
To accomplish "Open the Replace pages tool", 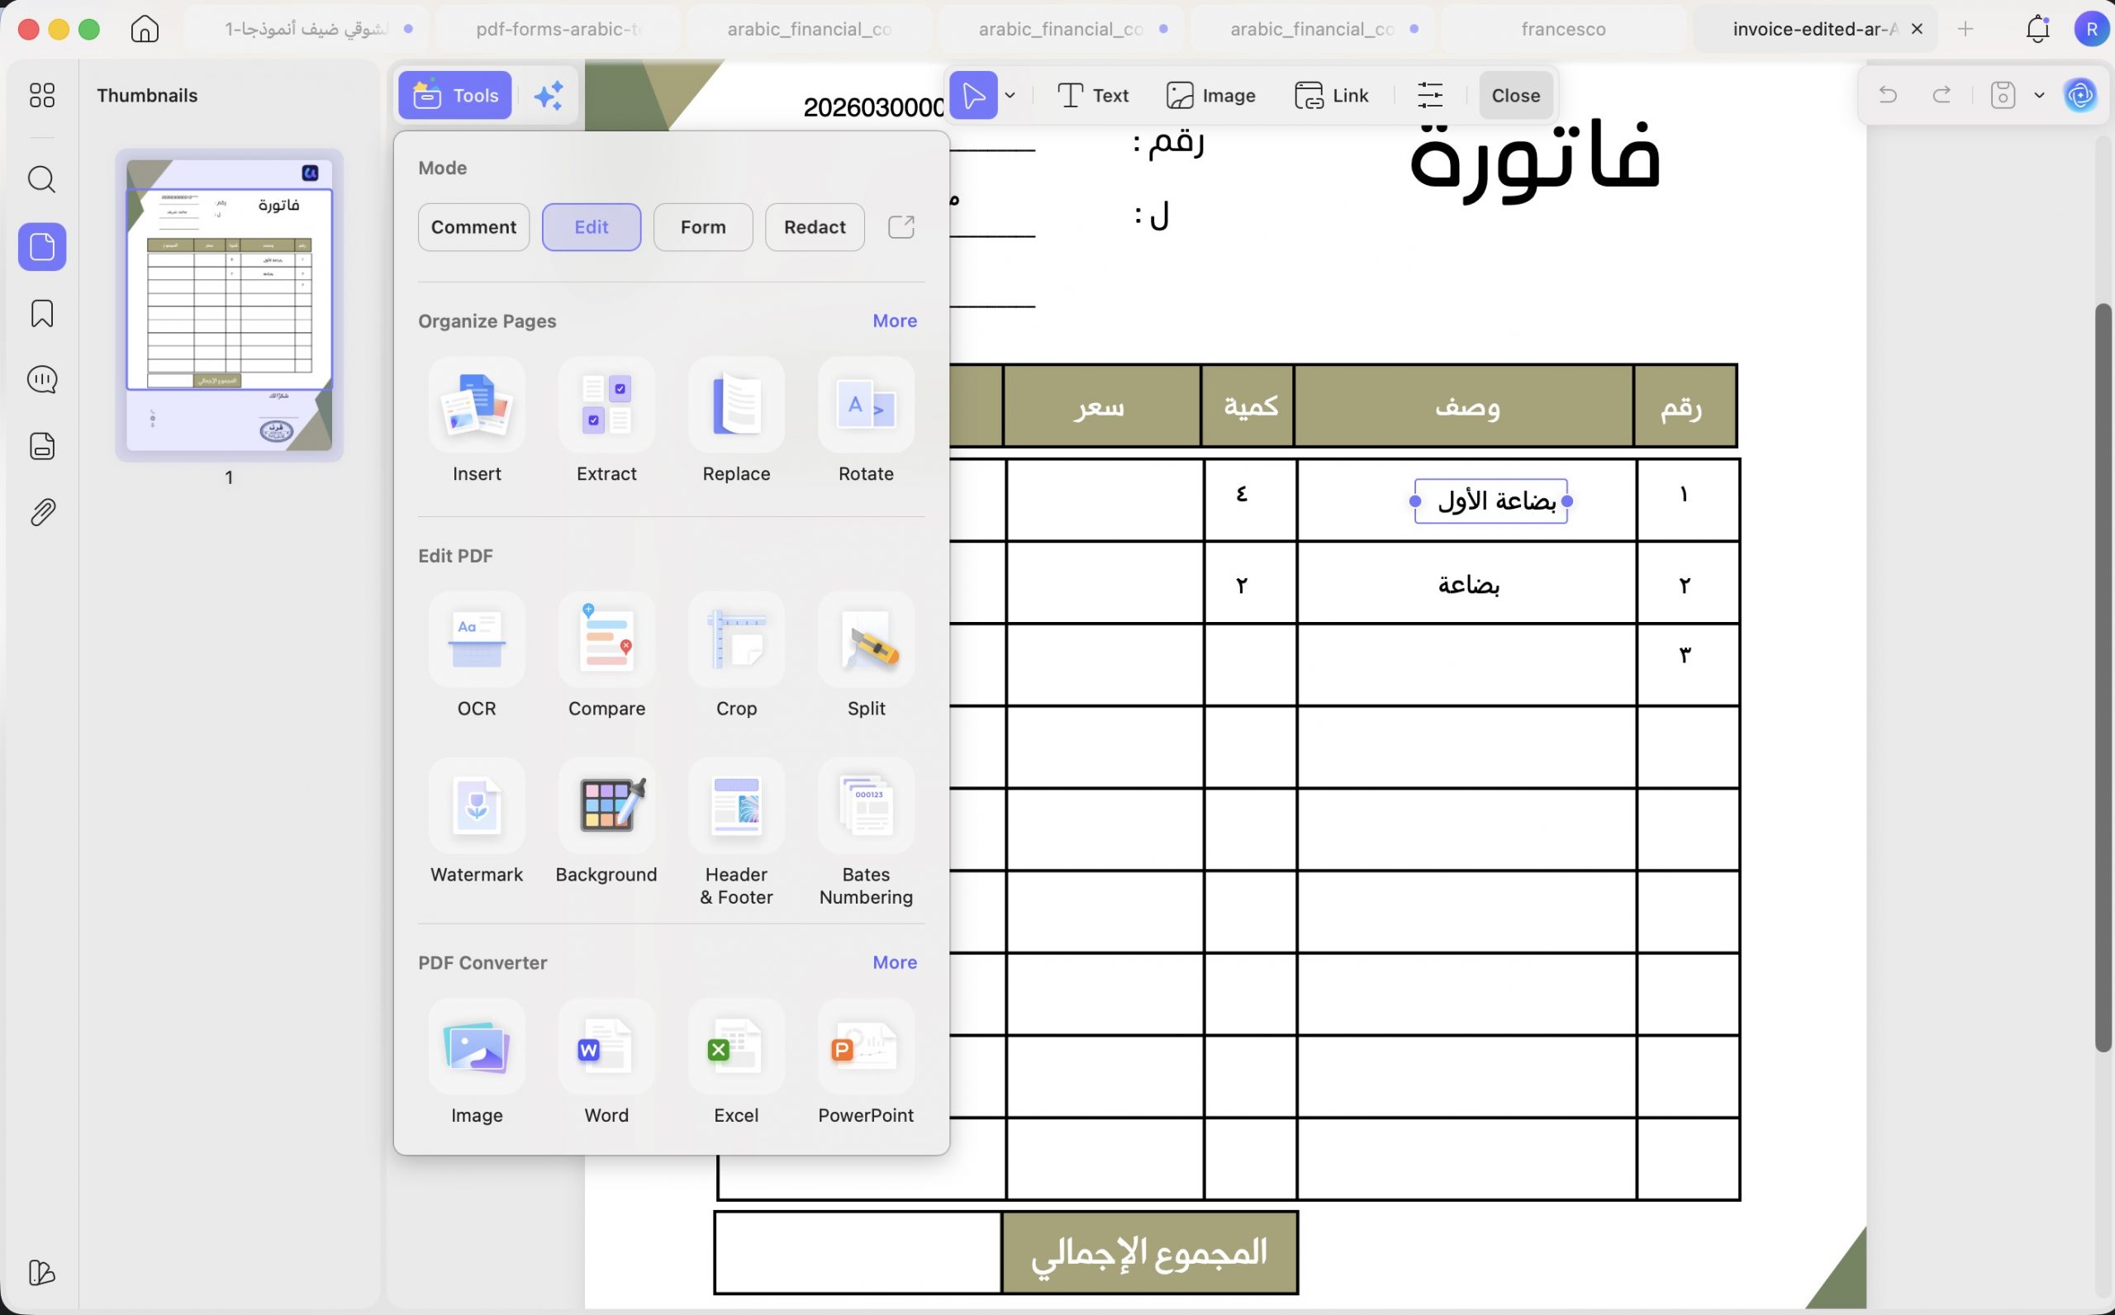I will [736, 420].
